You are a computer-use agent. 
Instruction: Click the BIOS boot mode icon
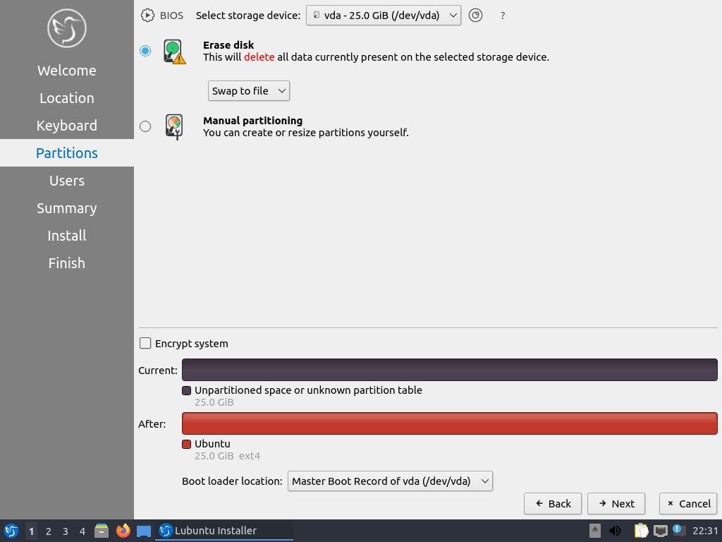[x=147, y=15]
